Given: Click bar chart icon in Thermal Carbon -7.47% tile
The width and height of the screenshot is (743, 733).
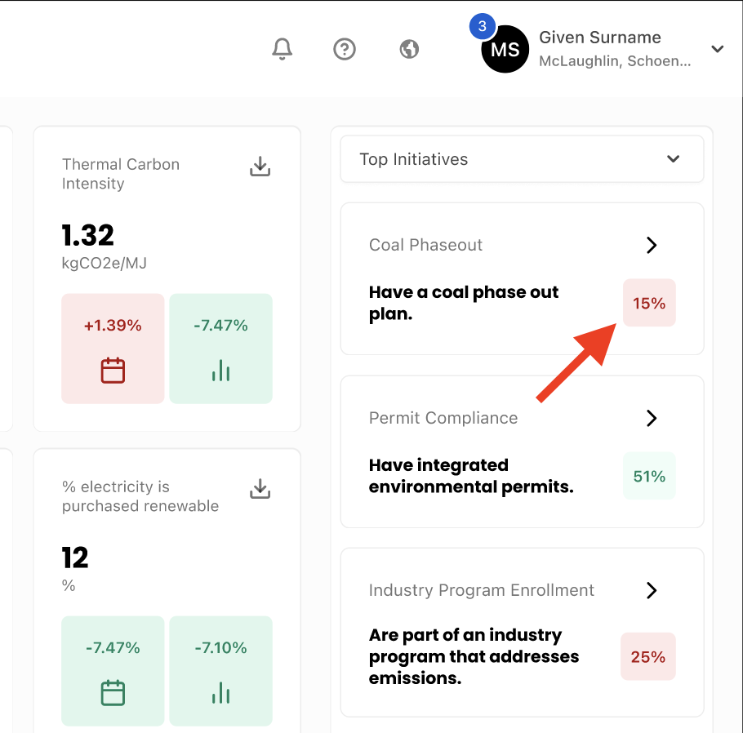Looking at the screenshot, I should tap(220, 371).
